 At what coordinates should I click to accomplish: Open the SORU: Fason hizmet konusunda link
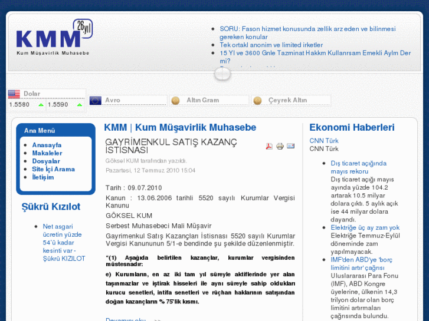click(307, 33)
